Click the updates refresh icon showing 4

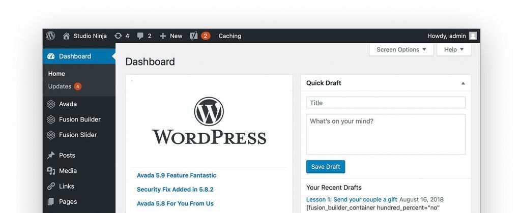point(119,36)
